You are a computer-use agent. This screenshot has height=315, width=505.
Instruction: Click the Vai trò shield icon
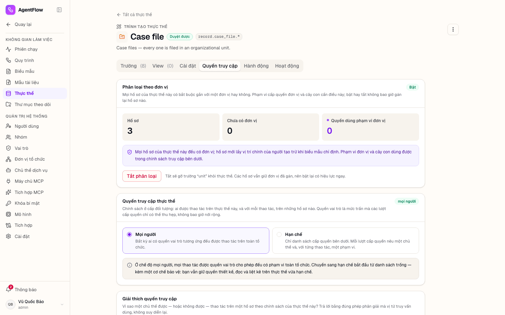click(8, 148)
